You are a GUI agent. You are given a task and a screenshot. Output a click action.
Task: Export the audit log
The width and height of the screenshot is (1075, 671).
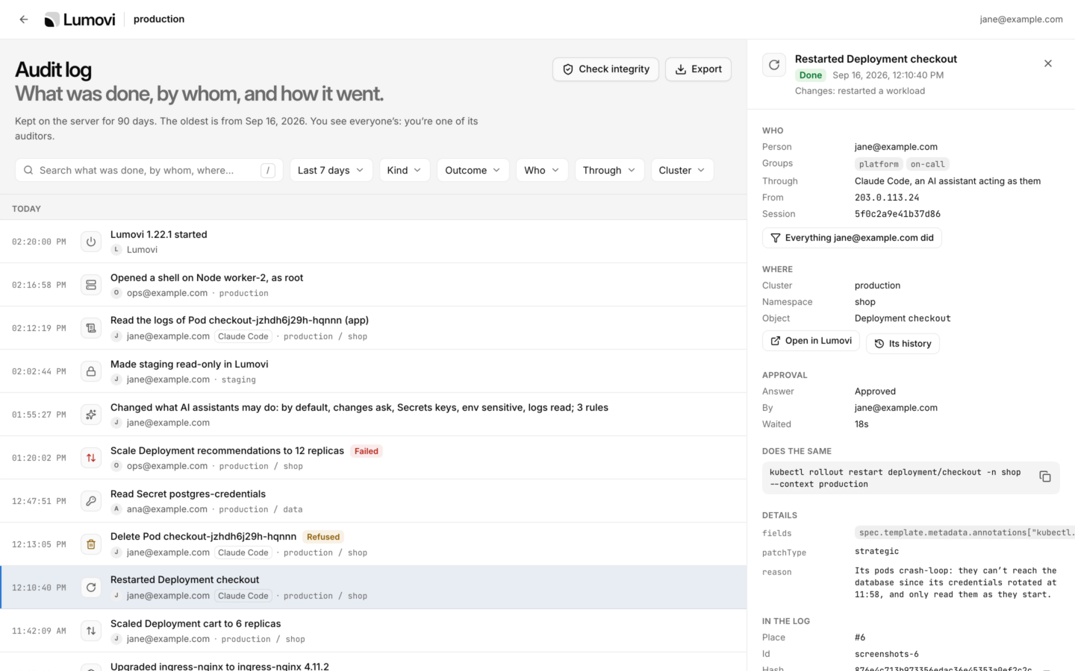click(x=698, y=69)
